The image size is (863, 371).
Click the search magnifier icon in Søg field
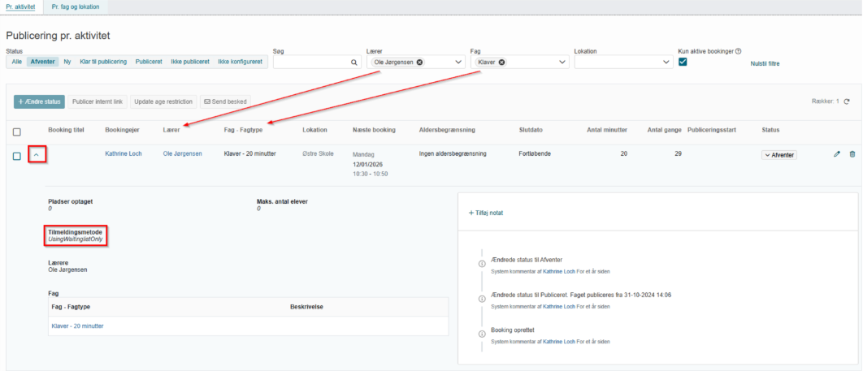click(354, 63)
